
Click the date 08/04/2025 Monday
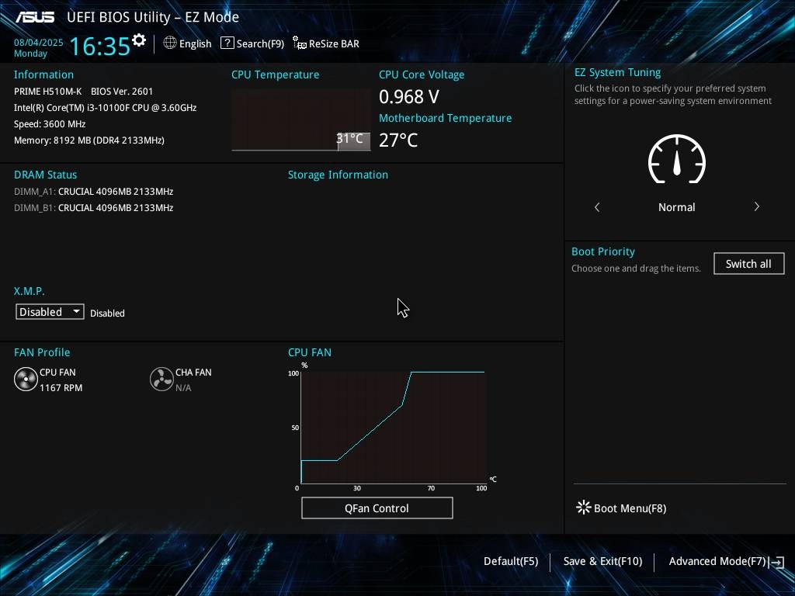point(38,47)
